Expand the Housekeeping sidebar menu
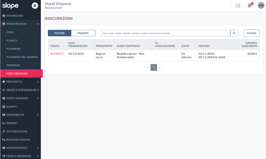The image size is (266, 159). coord(20,148)
